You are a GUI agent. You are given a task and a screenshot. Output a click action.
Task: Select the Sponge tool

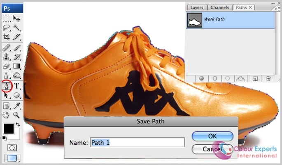point(17,75)
